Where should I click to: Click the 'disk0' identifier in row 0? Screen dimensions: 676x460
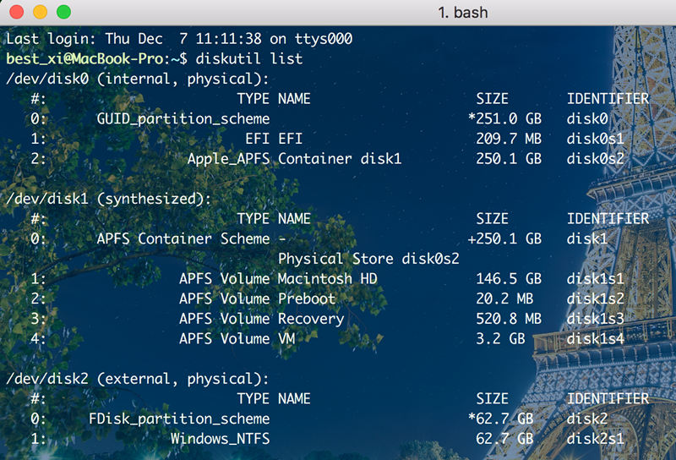pyautogui.click(x=586, y=118)
